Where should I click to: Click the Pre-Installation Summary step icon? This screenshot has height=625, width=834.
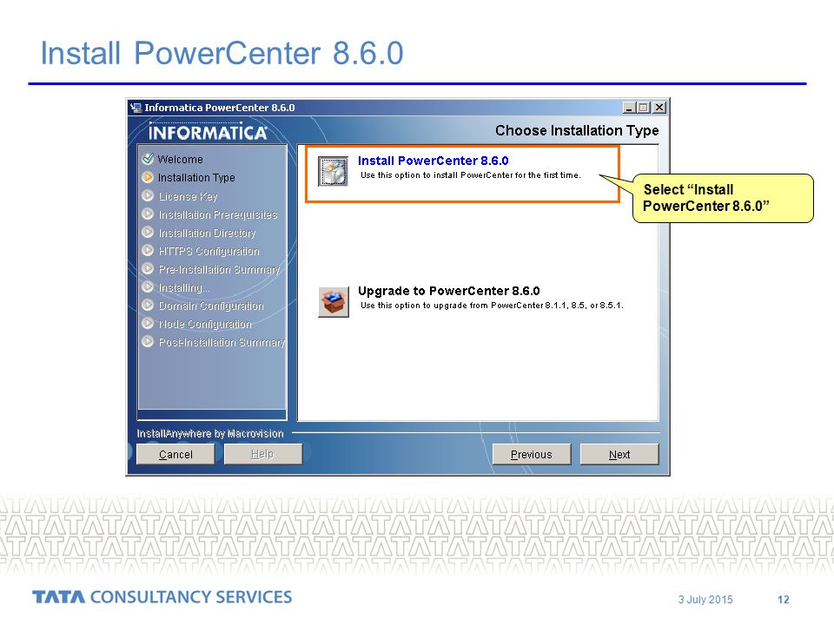click(148, 268)
